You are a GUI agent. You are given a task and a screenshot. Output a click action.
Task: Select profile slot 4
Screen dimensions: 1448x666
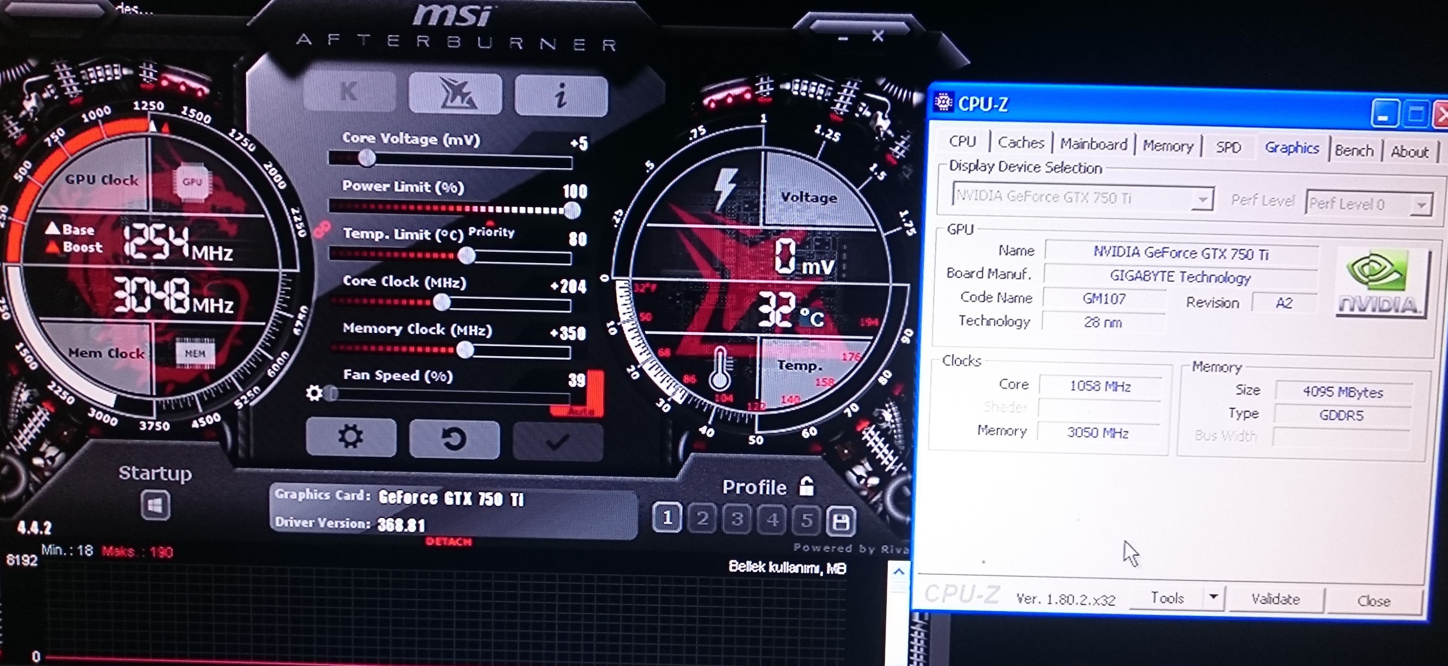772,520
